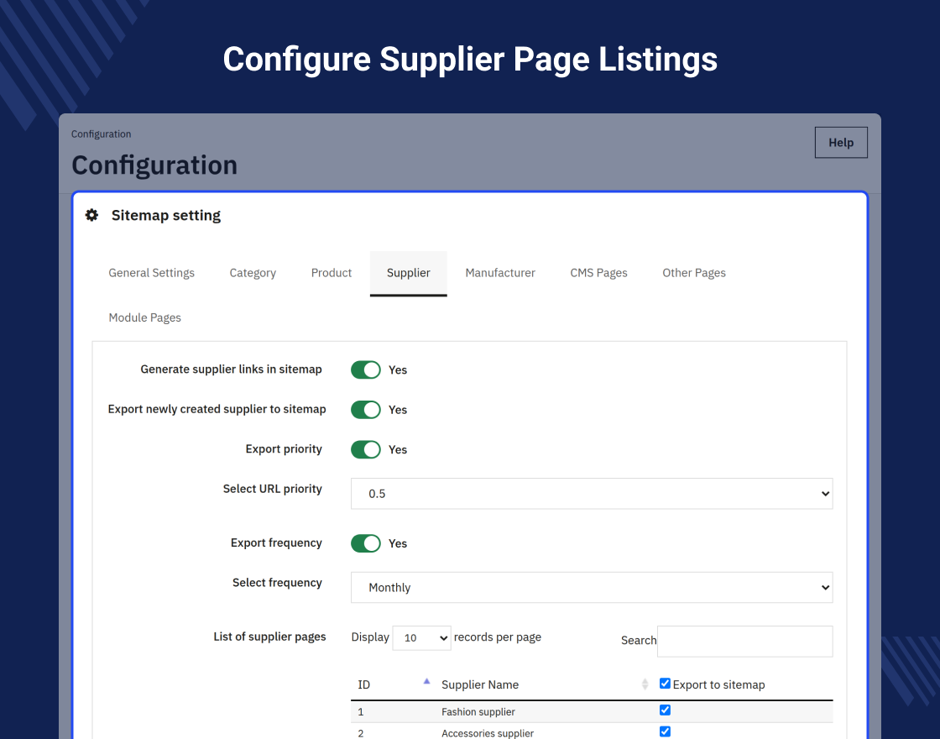Image resolution: width=940 pixels, height=739 pixels.
Task: Sort Supplier Name column arrows
Action: click(645, 684)
